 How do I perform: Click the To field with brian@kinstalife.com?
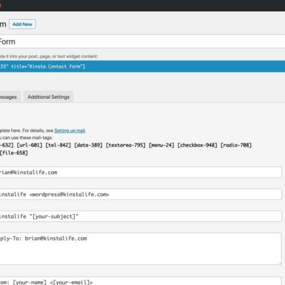[141, 172]
